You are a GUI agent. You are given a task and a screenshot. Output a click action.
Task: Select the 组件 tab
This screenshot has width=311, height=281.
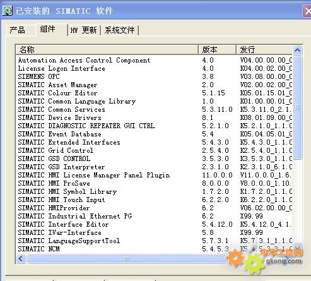click(48, 29)
